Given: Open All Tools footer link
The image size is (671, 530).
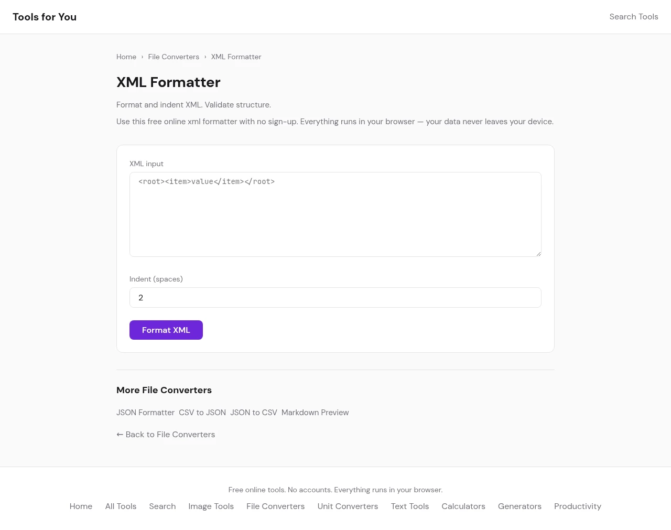Looking at the screenshot, I should coord(121,506).
